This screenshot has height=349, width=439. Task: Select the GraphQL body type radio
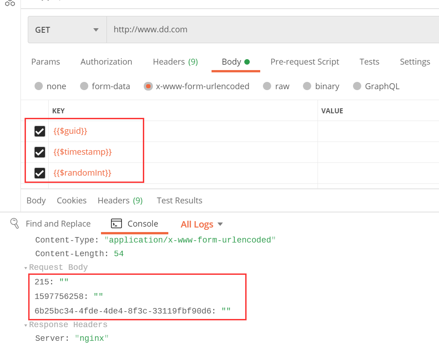357,86
